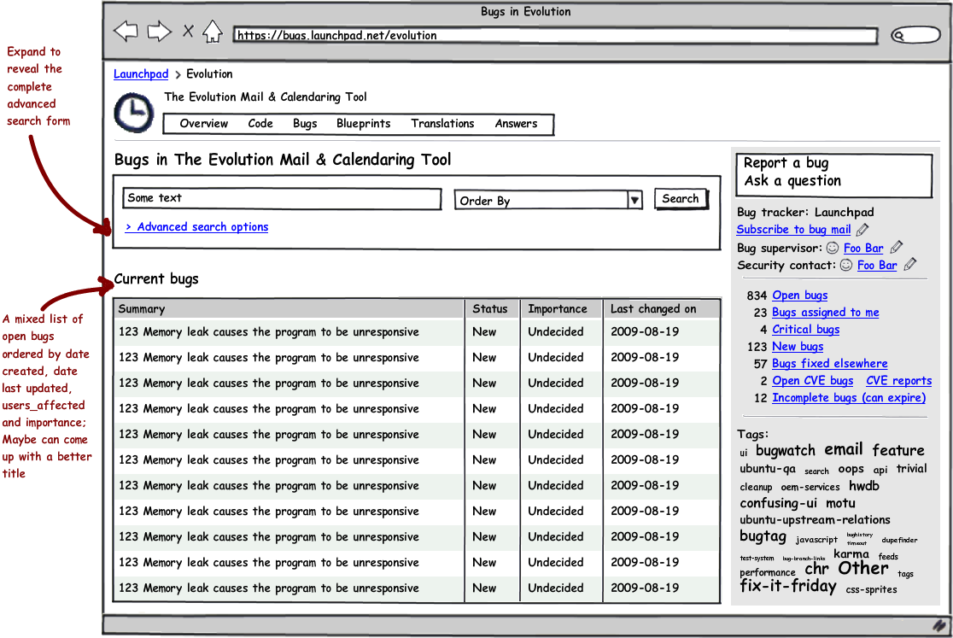Click the browser forward arrow
953x638 pixels.
point(159,32)
